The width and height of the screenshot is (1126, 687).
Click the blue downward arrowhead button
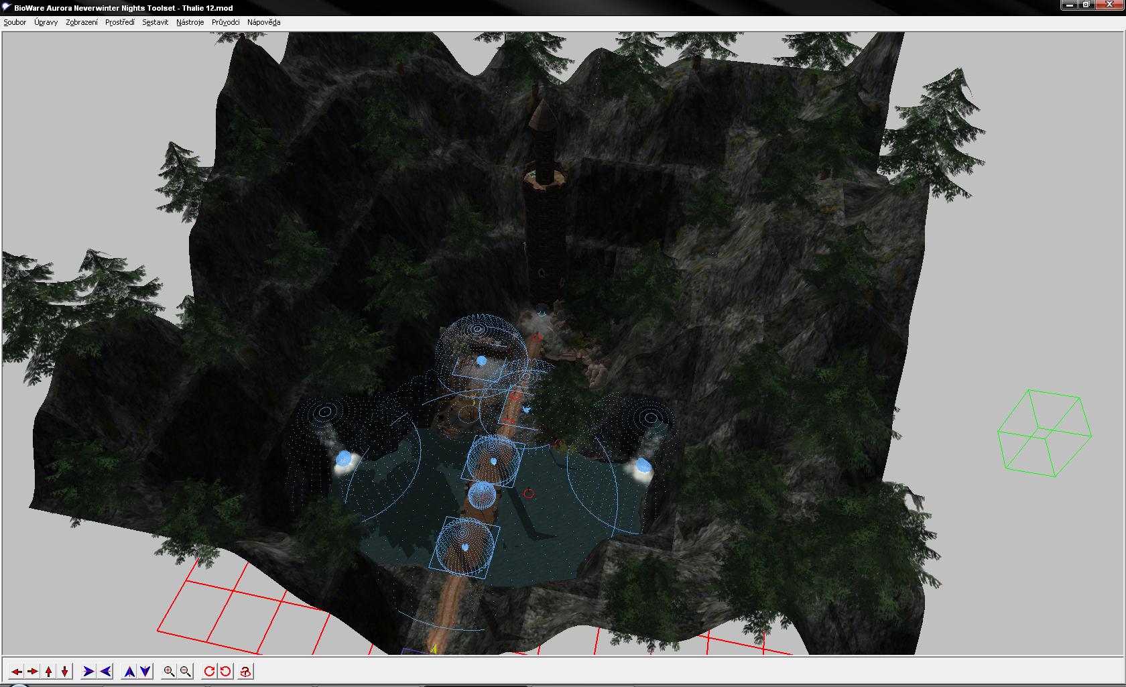click(x=145, y=671)
